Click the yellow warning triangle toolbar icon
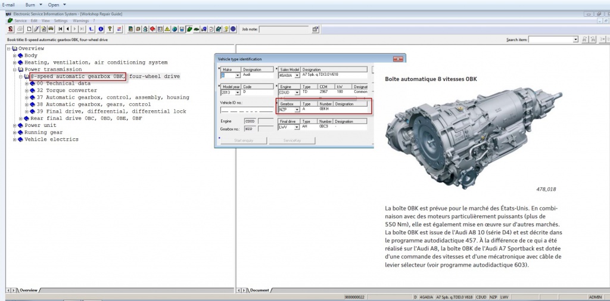This screenshot has width=610, height=301. click(x=167, y=29)
